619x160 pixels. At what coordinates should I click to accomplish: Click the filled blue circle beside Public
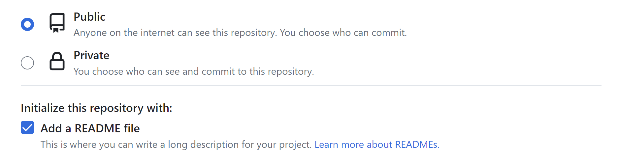pos(27,24)
